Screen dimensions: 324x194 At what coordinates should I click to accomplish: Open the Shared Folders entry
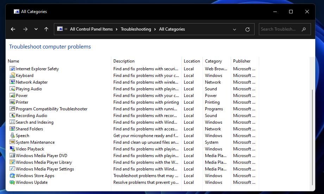click(x=29, y=129)
